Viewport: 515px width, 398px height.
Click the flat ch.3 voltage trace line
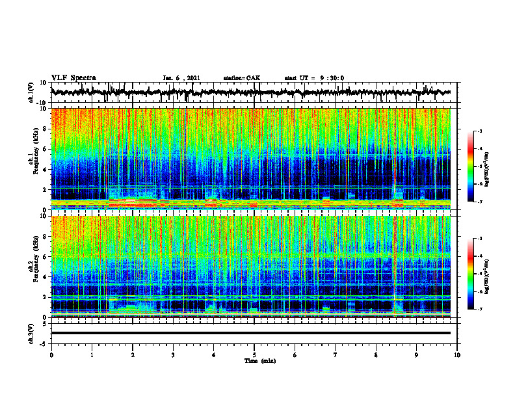[250, 333]
